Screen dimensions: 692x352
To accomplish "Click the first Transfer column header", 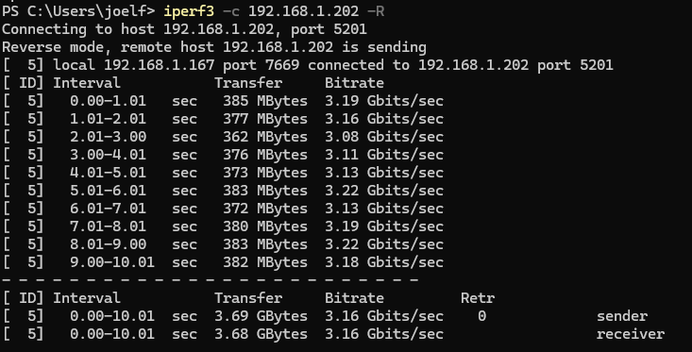I will (248, 83).
